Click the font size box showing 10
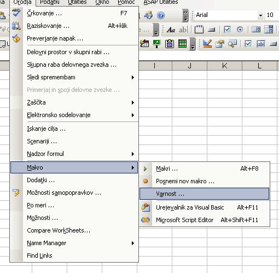 point(272,15)
